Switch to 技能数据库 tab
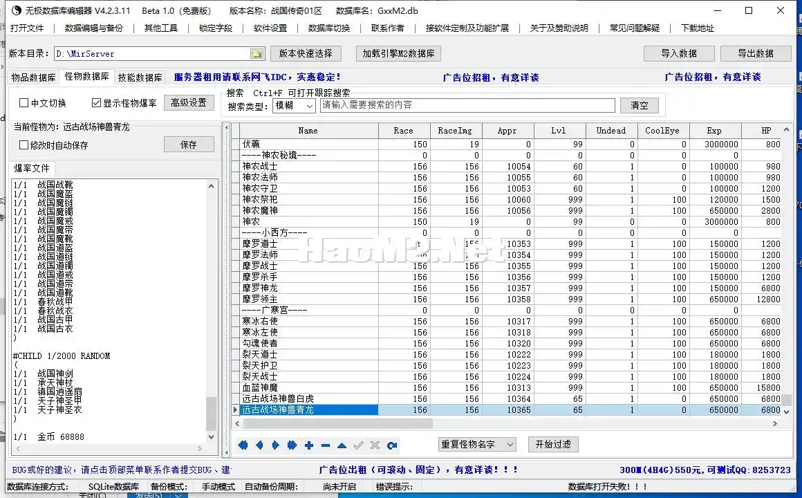802x498 pixels. 140,77
